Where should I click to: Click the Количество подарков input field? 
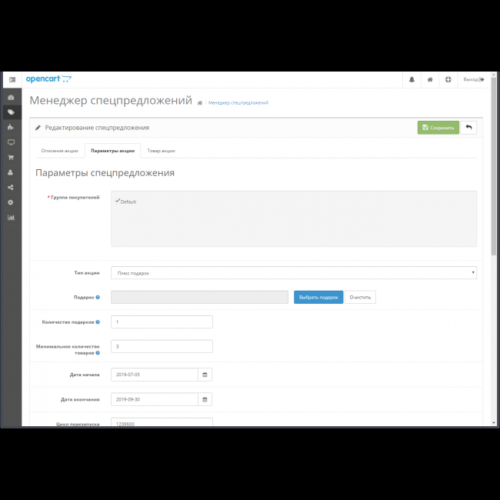162,322
